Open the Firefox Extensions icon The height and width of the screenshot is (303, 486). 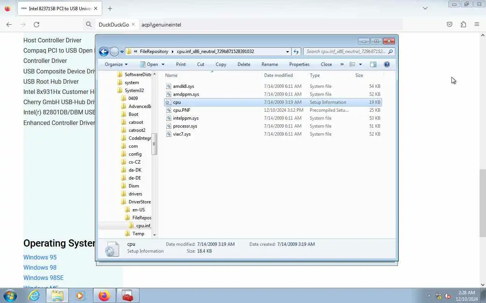point(463,24)
